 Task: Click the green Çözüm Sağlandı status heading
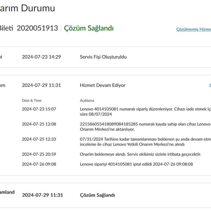click(89, 28)
